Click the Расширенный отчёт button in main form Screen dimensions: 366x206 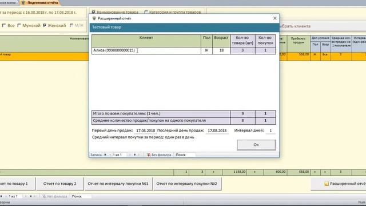pyautogui.click(x=339, y=184)
